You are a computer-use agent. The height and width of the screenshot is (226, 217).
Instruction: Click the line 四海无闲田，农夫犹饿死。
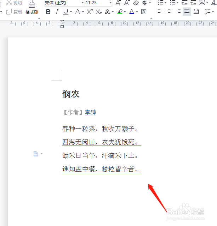100,142
